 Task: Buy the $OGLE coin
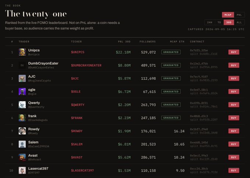click(234, 91)
